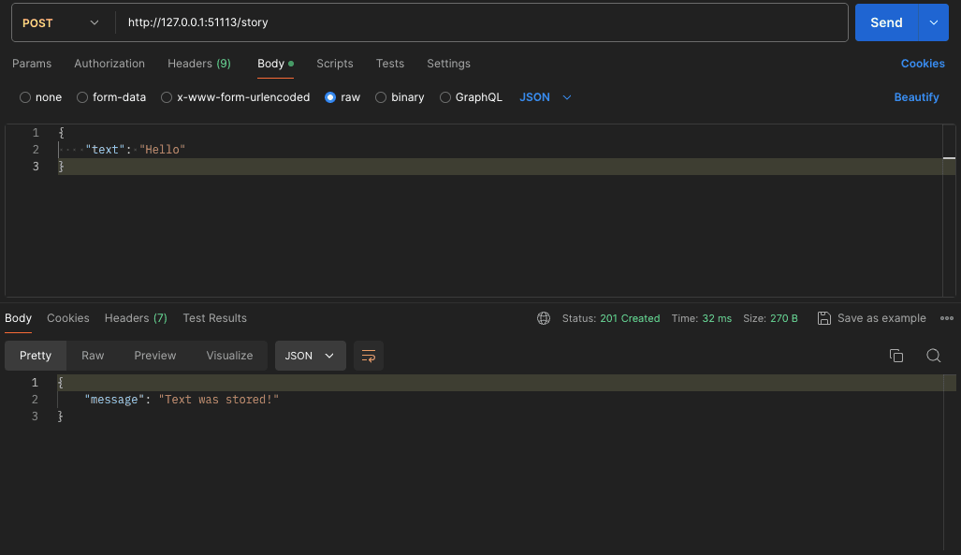961x555 pixels.
Task: Switch to the Scripts tab
Action: click(x=335, y=64)
